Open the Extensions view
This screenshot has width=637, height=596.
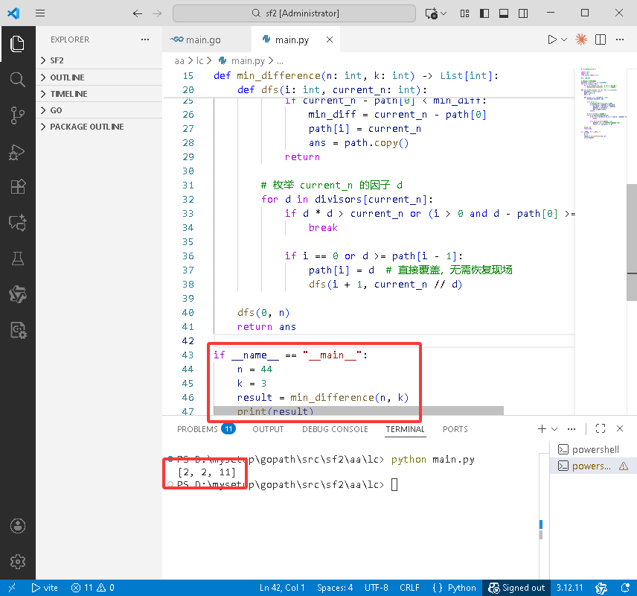(x=17, y=186)
